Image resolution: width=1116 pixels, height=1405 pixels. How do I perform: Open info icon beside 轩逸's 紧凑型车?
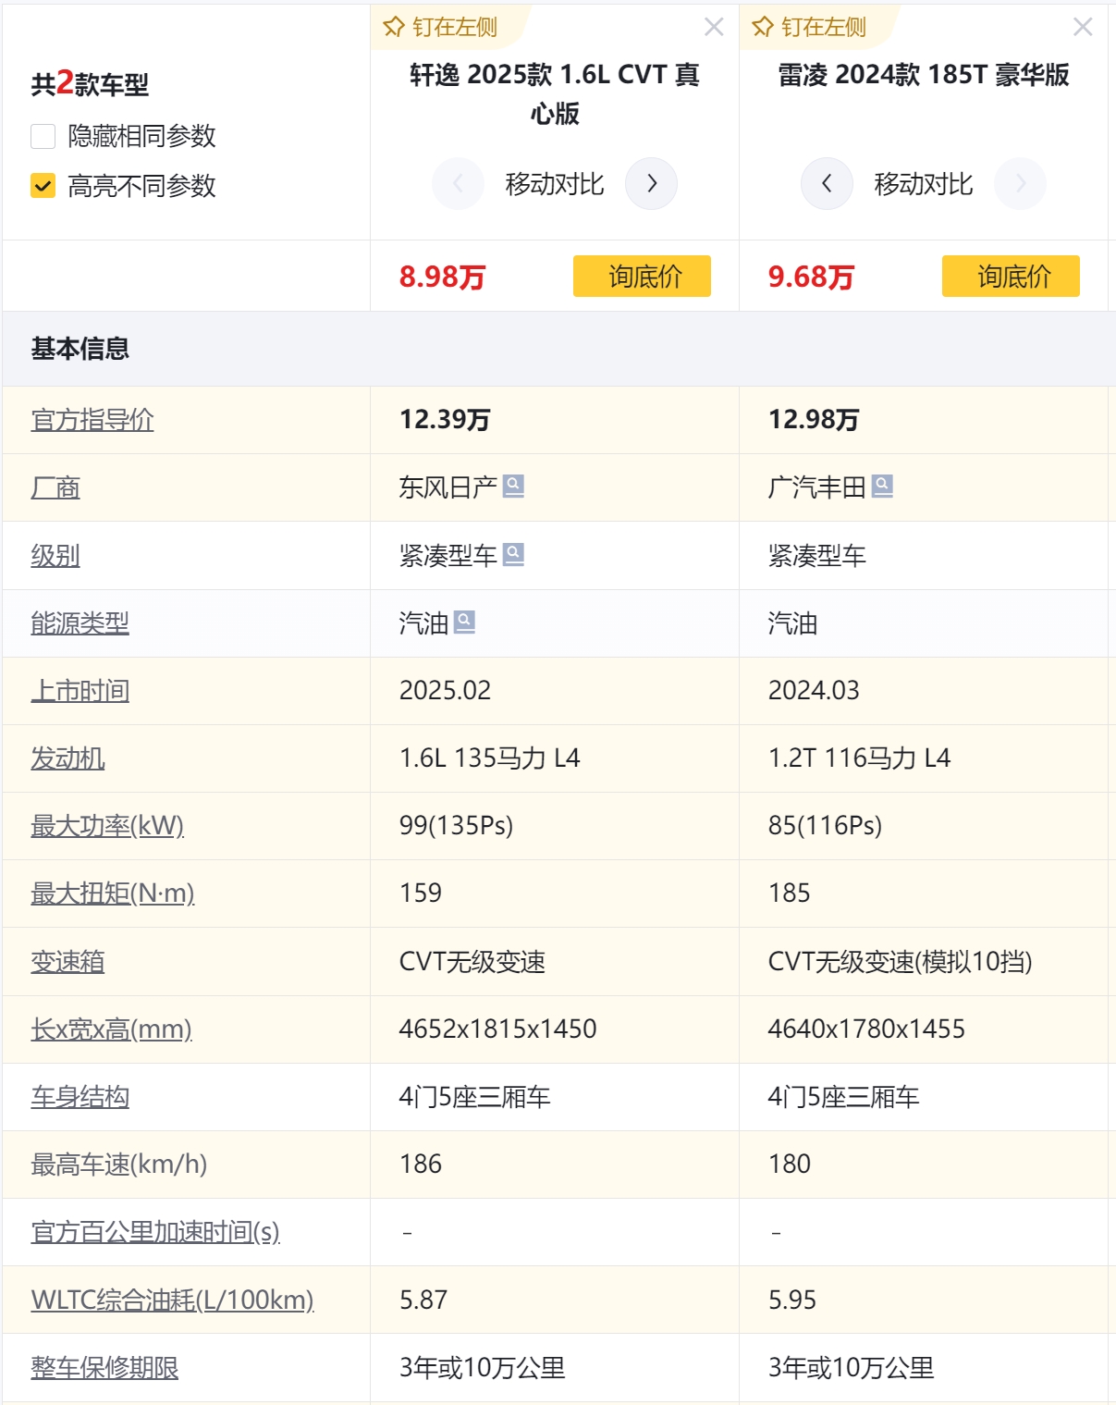pyautogui.click(x=513, y=554)
